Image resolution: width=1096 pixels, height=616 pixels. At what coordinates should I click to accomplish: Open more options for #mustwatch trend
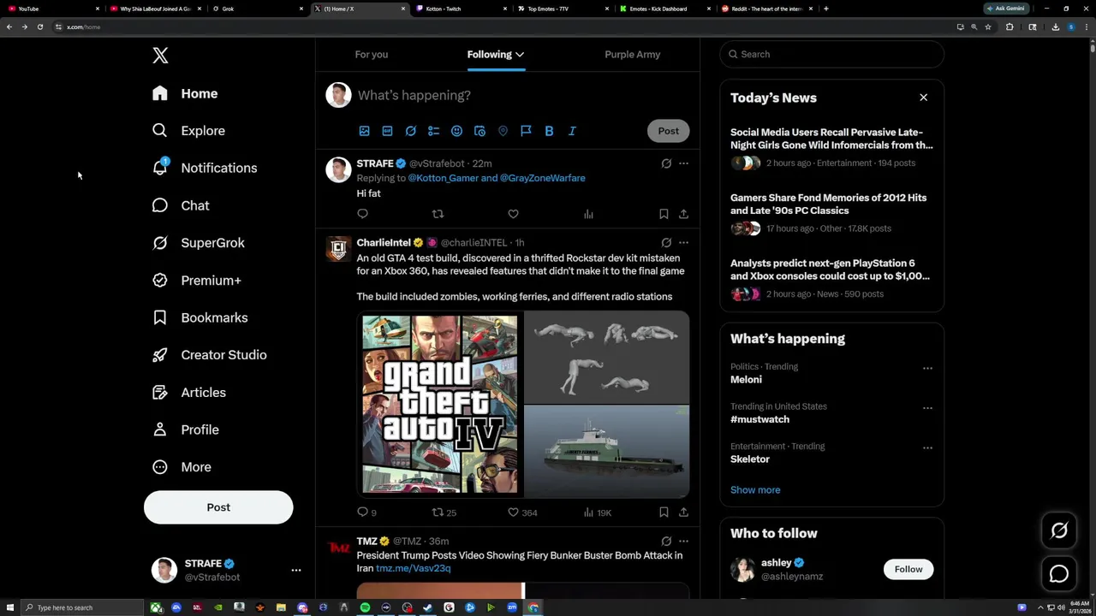tap(927, 408)
